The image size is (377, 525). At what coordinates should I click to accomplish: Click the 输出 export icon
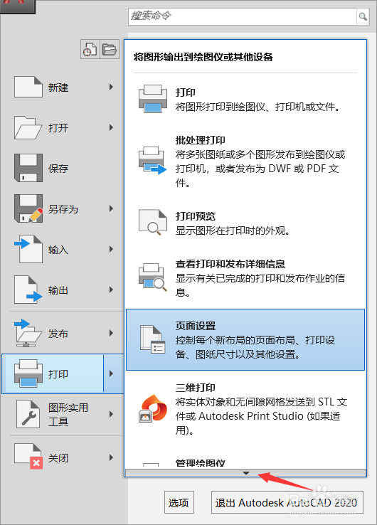click(28, 290)
